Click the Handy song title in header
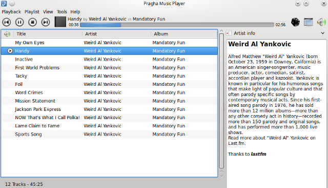328x188 pixels. 75,19
